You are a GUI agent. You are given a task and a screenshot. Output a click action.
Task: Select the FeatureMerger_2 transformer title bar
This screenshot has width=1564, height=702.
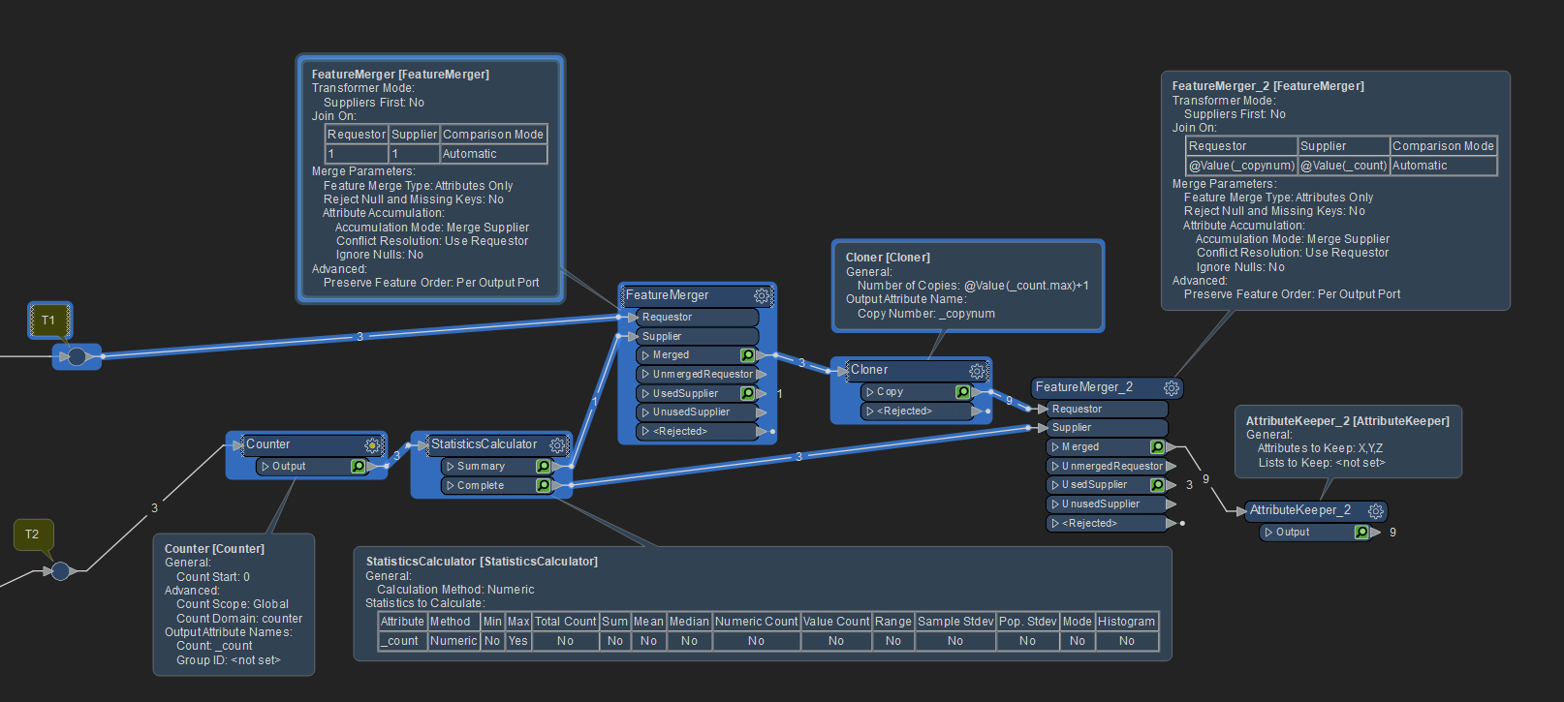(x=1108, y=387)
